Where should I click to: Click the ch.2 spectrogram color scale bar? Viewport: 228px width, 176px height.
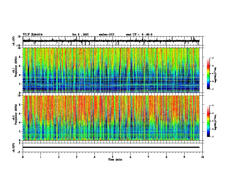click(208, 121)
